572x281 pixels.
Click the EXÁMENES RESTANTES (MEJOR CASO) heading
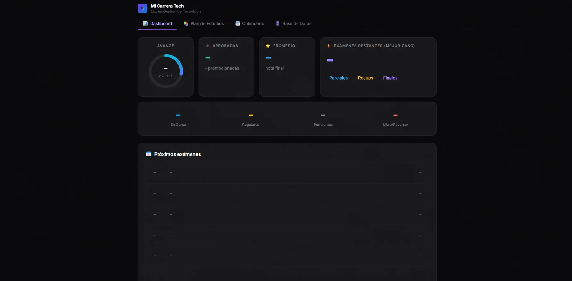(x=374, y=46)
